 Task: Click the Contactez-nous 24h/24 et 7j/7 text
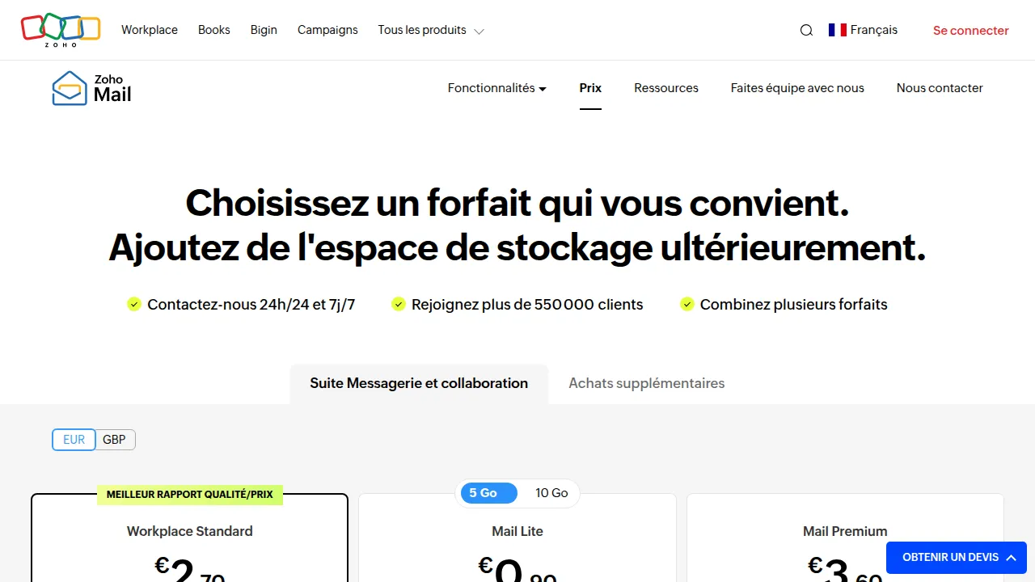click(x=251, y=305)
